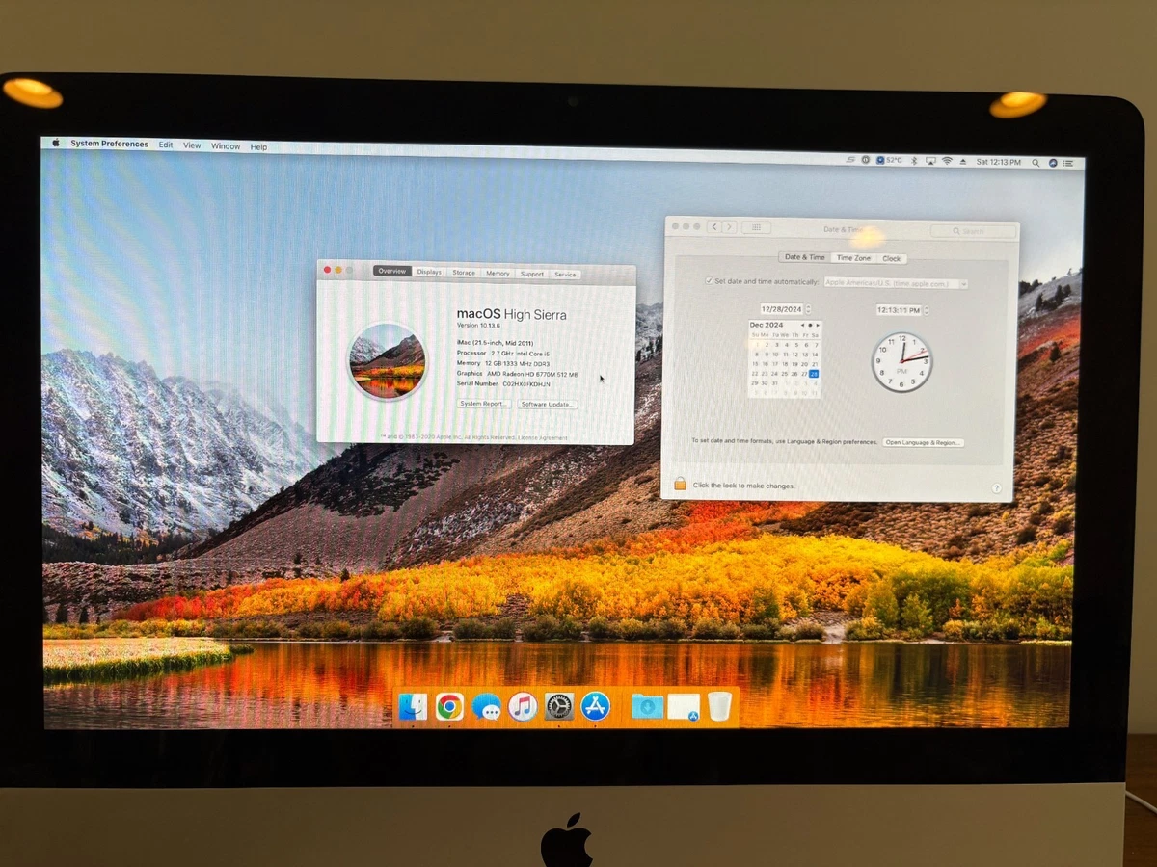
Task: Open the Apple time server dropdown
Action: coord(964,284)
